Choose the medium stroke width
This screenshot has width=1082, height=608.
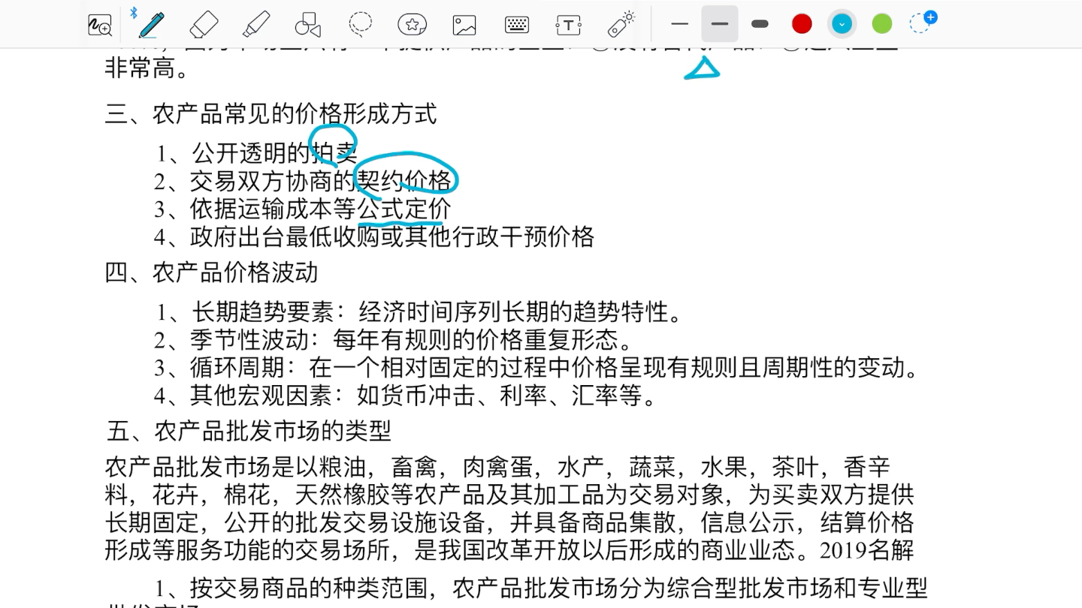[720, 24]
